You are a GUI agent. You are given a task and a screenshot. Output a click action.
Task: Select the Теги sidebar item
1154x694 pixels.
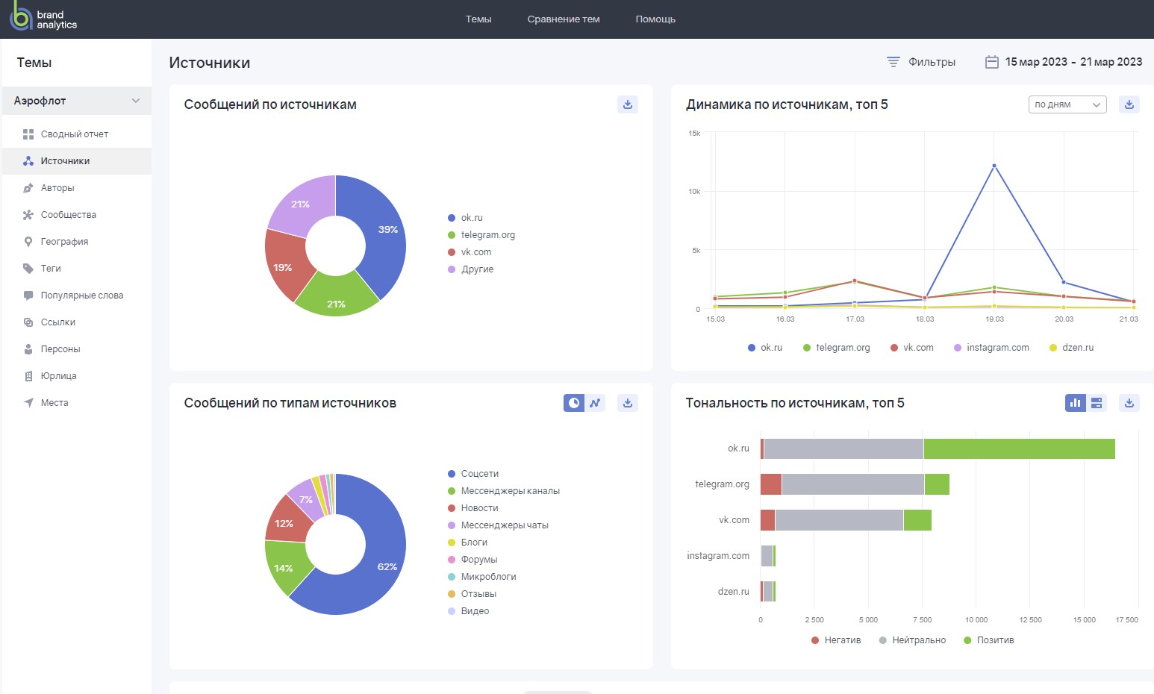(51, 268)
